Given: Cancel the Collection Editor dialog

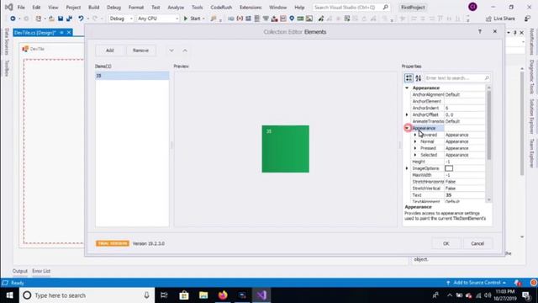Looking at the screenshot, I should (477, 243).
